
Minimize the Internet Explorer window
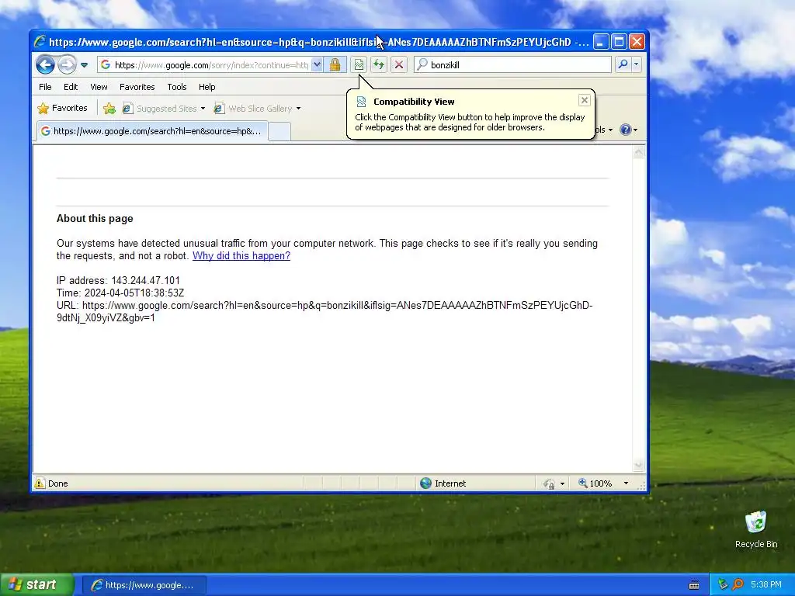(x=601, y=42)
